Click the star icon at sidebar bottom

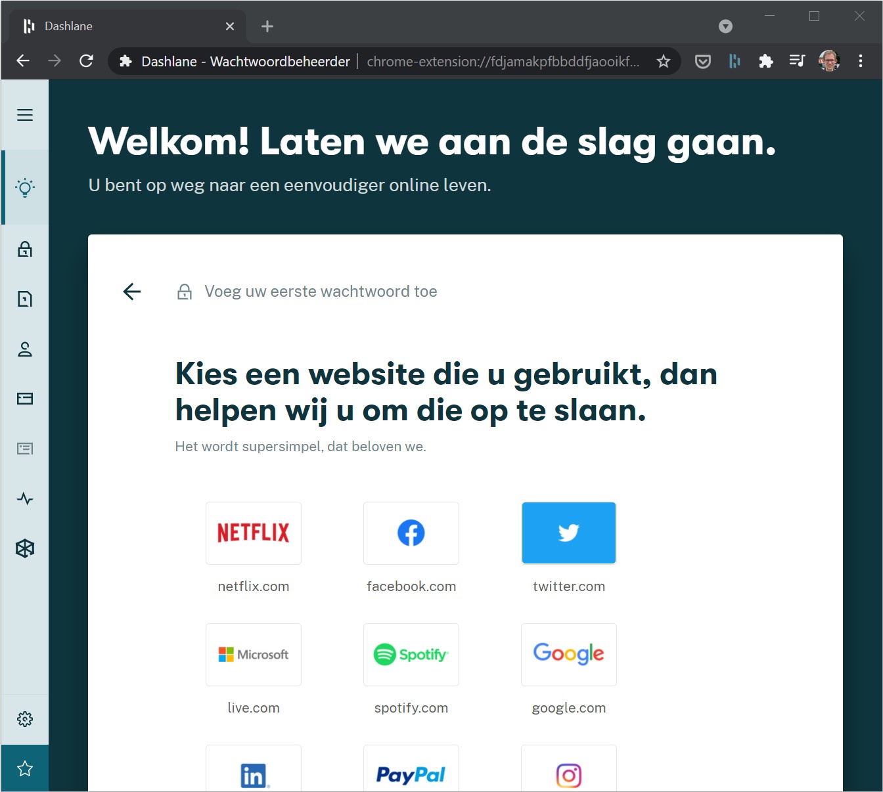click(25, 768)
